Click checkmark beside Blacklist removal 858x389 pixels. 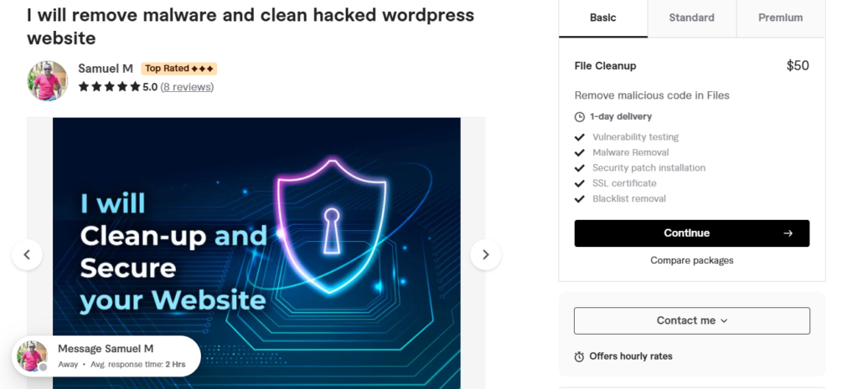point(580,199)
